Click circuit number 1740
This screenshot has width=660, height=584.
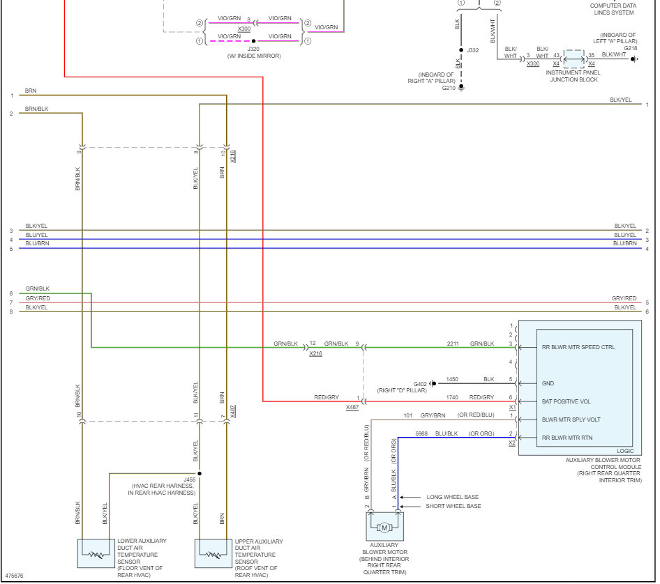[x=452, y=397]
